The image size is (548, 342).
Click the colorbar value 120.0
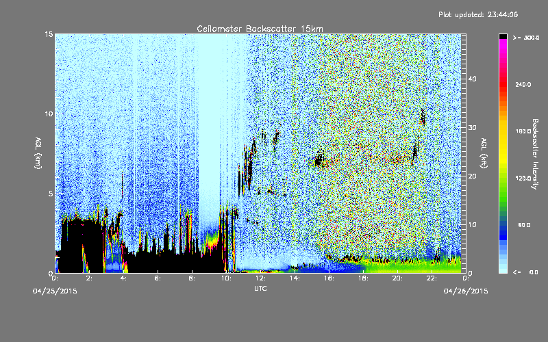click(x=523, y=179)
